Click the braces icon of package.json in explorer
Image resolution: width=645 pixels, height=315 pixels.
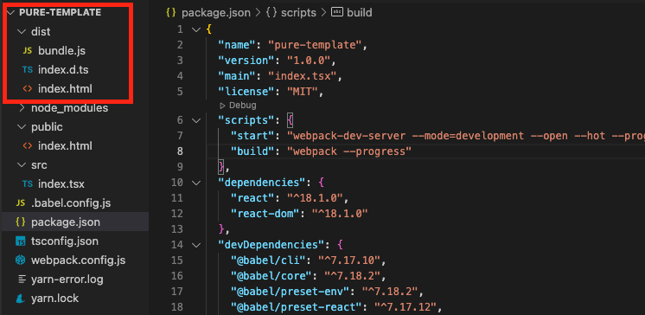(20, 222)
